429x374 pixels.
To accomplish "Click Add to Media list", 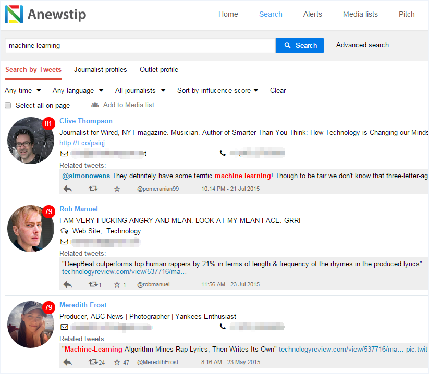I will coord(128,105).
